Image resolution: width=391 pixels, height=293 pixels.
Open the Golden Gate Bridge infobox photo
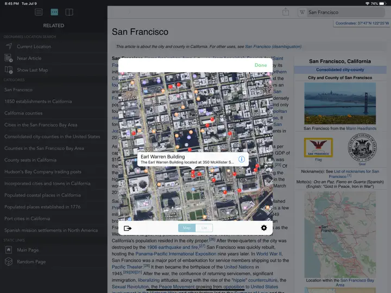click(x=340, y=104)
